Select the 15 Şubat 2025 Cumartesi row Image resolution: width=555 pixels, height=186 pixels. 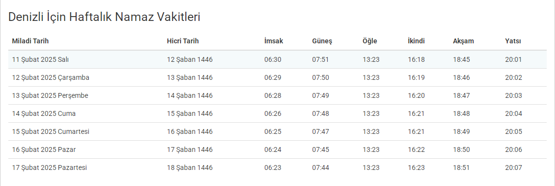277,131
